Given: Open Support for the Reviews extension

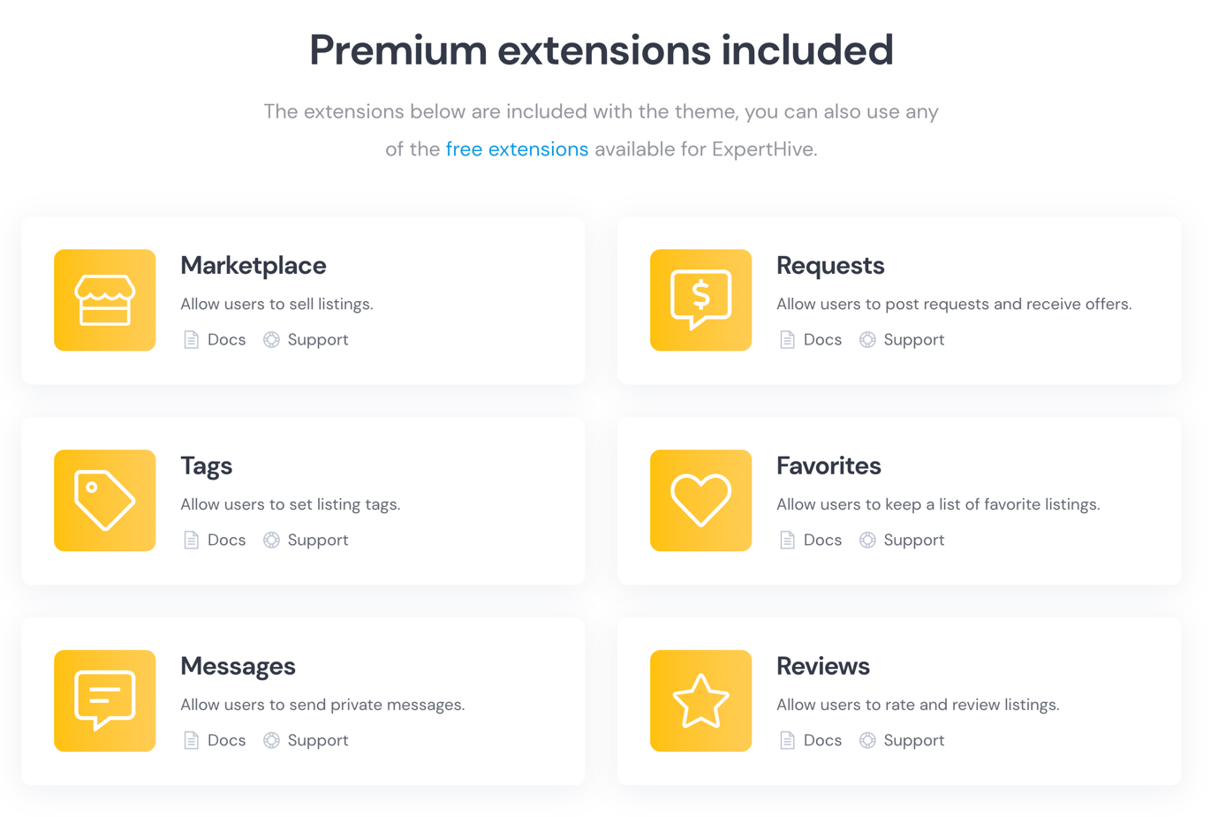Looking at the screenshot, I should pos(902,741).
